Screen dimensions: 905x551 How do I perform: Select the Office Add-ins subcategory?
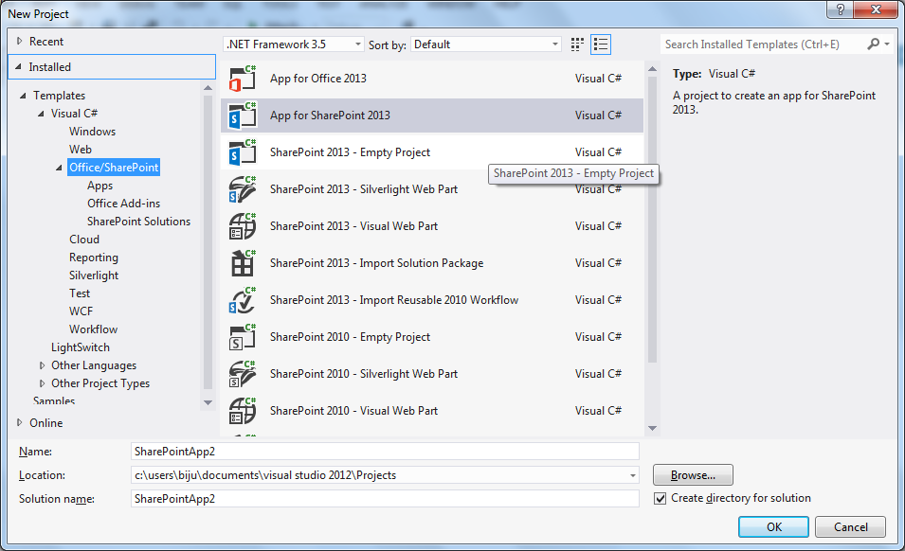(x=123, y=204)
